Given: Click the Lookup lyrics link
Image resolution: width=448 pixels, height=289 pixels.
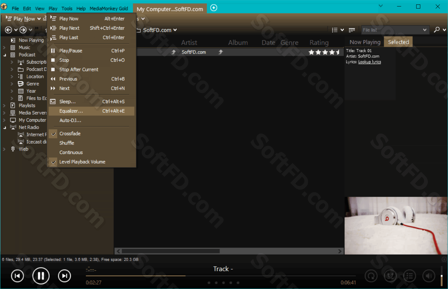Looking at the screenshot, I should coord(369,62).
